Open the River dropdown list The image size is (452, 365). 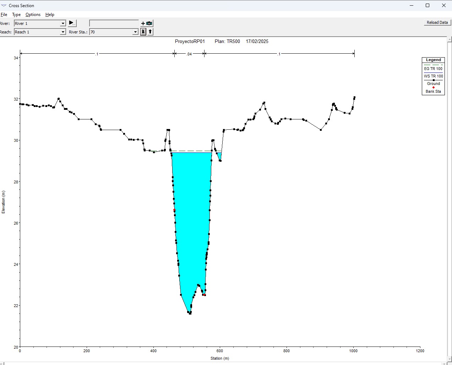pos(63,23)
